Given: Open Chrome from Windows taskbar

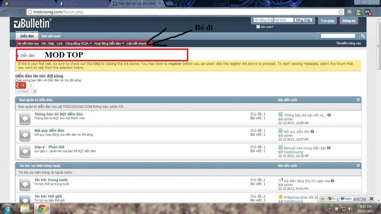Looking at the screenshot, I should coord(42,209).
